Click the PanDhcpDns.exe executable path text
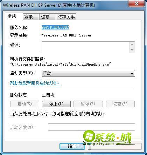This screenshot has width=147, height=155. tap(61, 64)
